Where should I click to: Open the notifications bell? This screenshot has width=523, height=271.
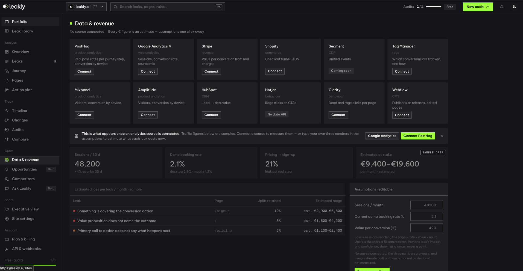pyautogui.click(x=502, y=7)
